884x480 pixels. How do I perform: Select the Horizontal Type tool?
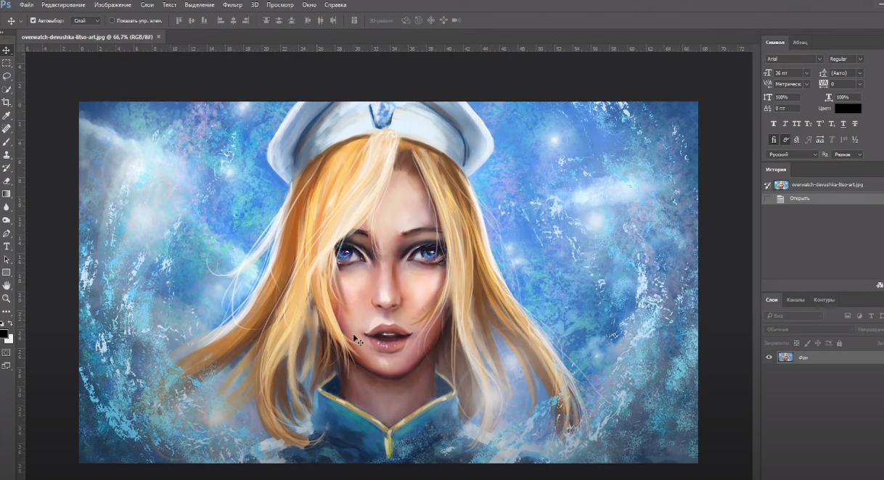point(7,246)
